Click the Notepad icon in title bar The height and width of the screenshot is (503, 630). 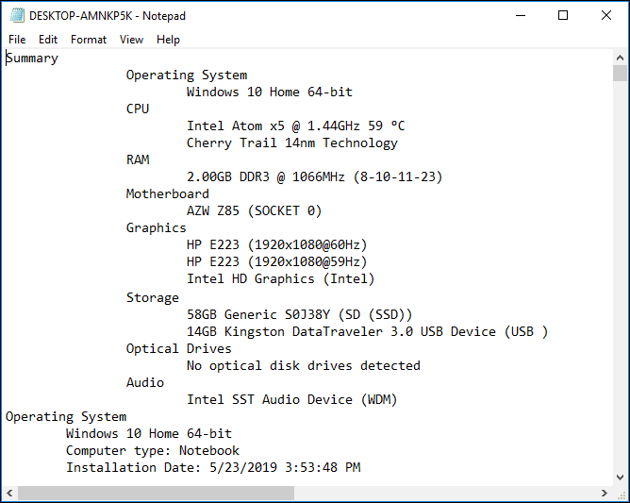pyautogui.click(x=15, y=15)
